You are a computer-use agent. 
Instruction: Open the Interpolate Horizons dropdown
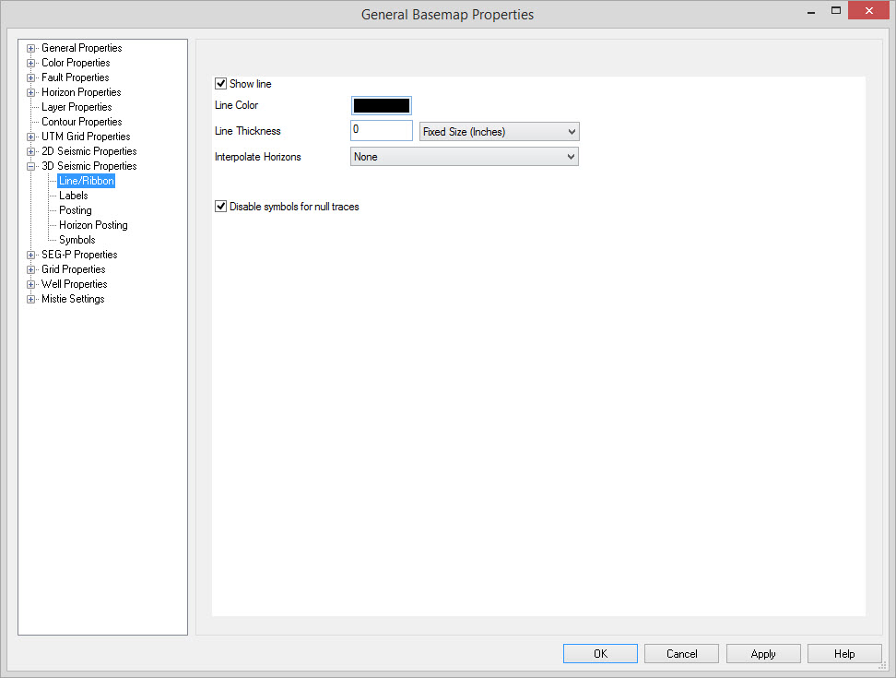pos(465,157)
